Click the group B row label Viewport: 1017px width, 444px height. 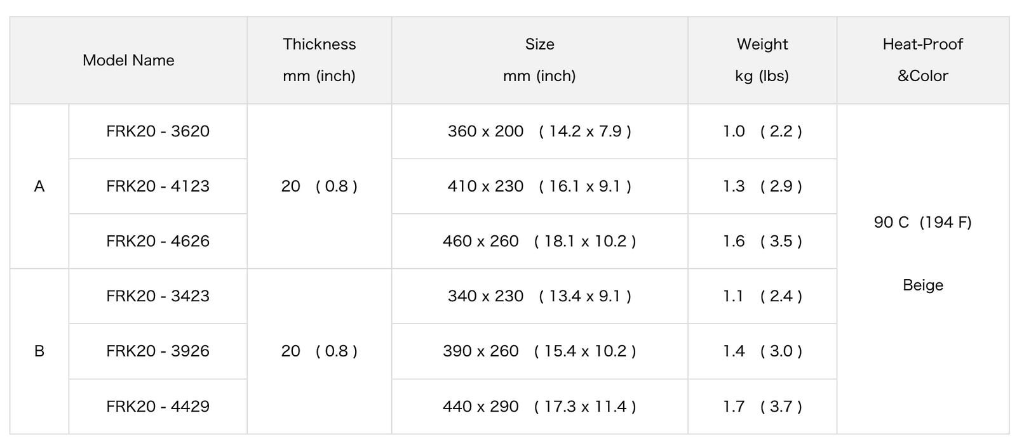pos(39,351)
